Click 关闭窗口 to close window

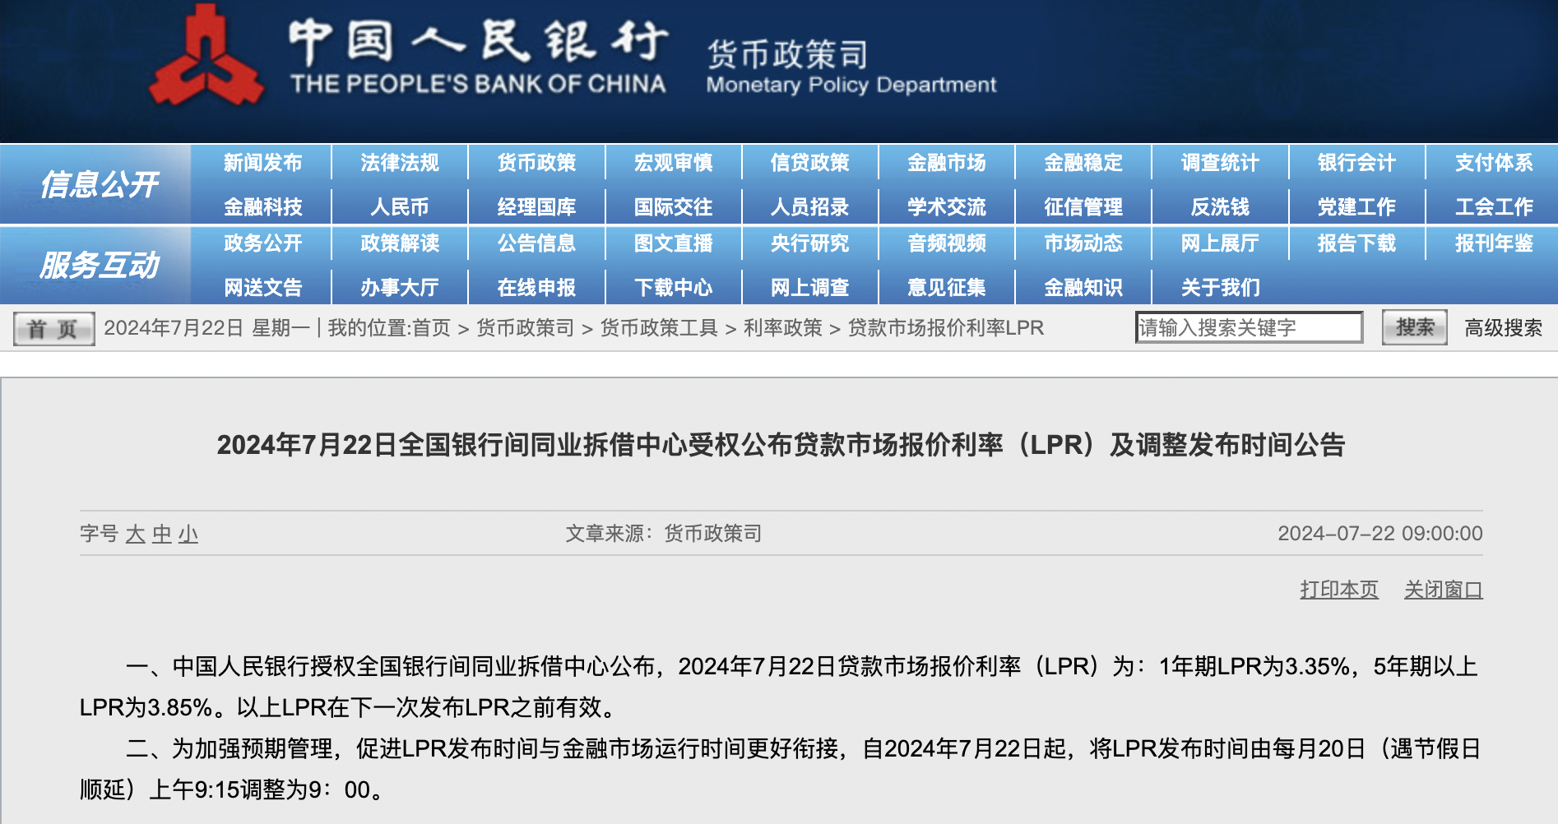click(1444, 590)
